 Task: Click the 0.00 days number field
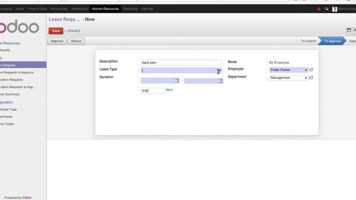[152, 91]
